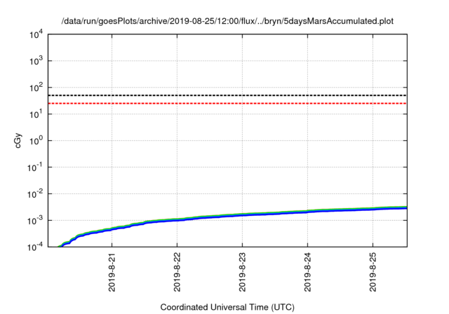Click the 2019-8-24 date label
449x314 pixels.
[x=307, y=272]
